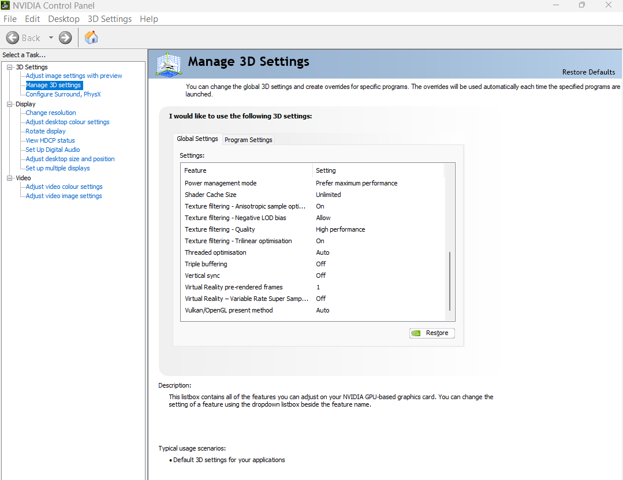Collapse the Display tree node
623x480 pixels.
(x=10, y=104)
